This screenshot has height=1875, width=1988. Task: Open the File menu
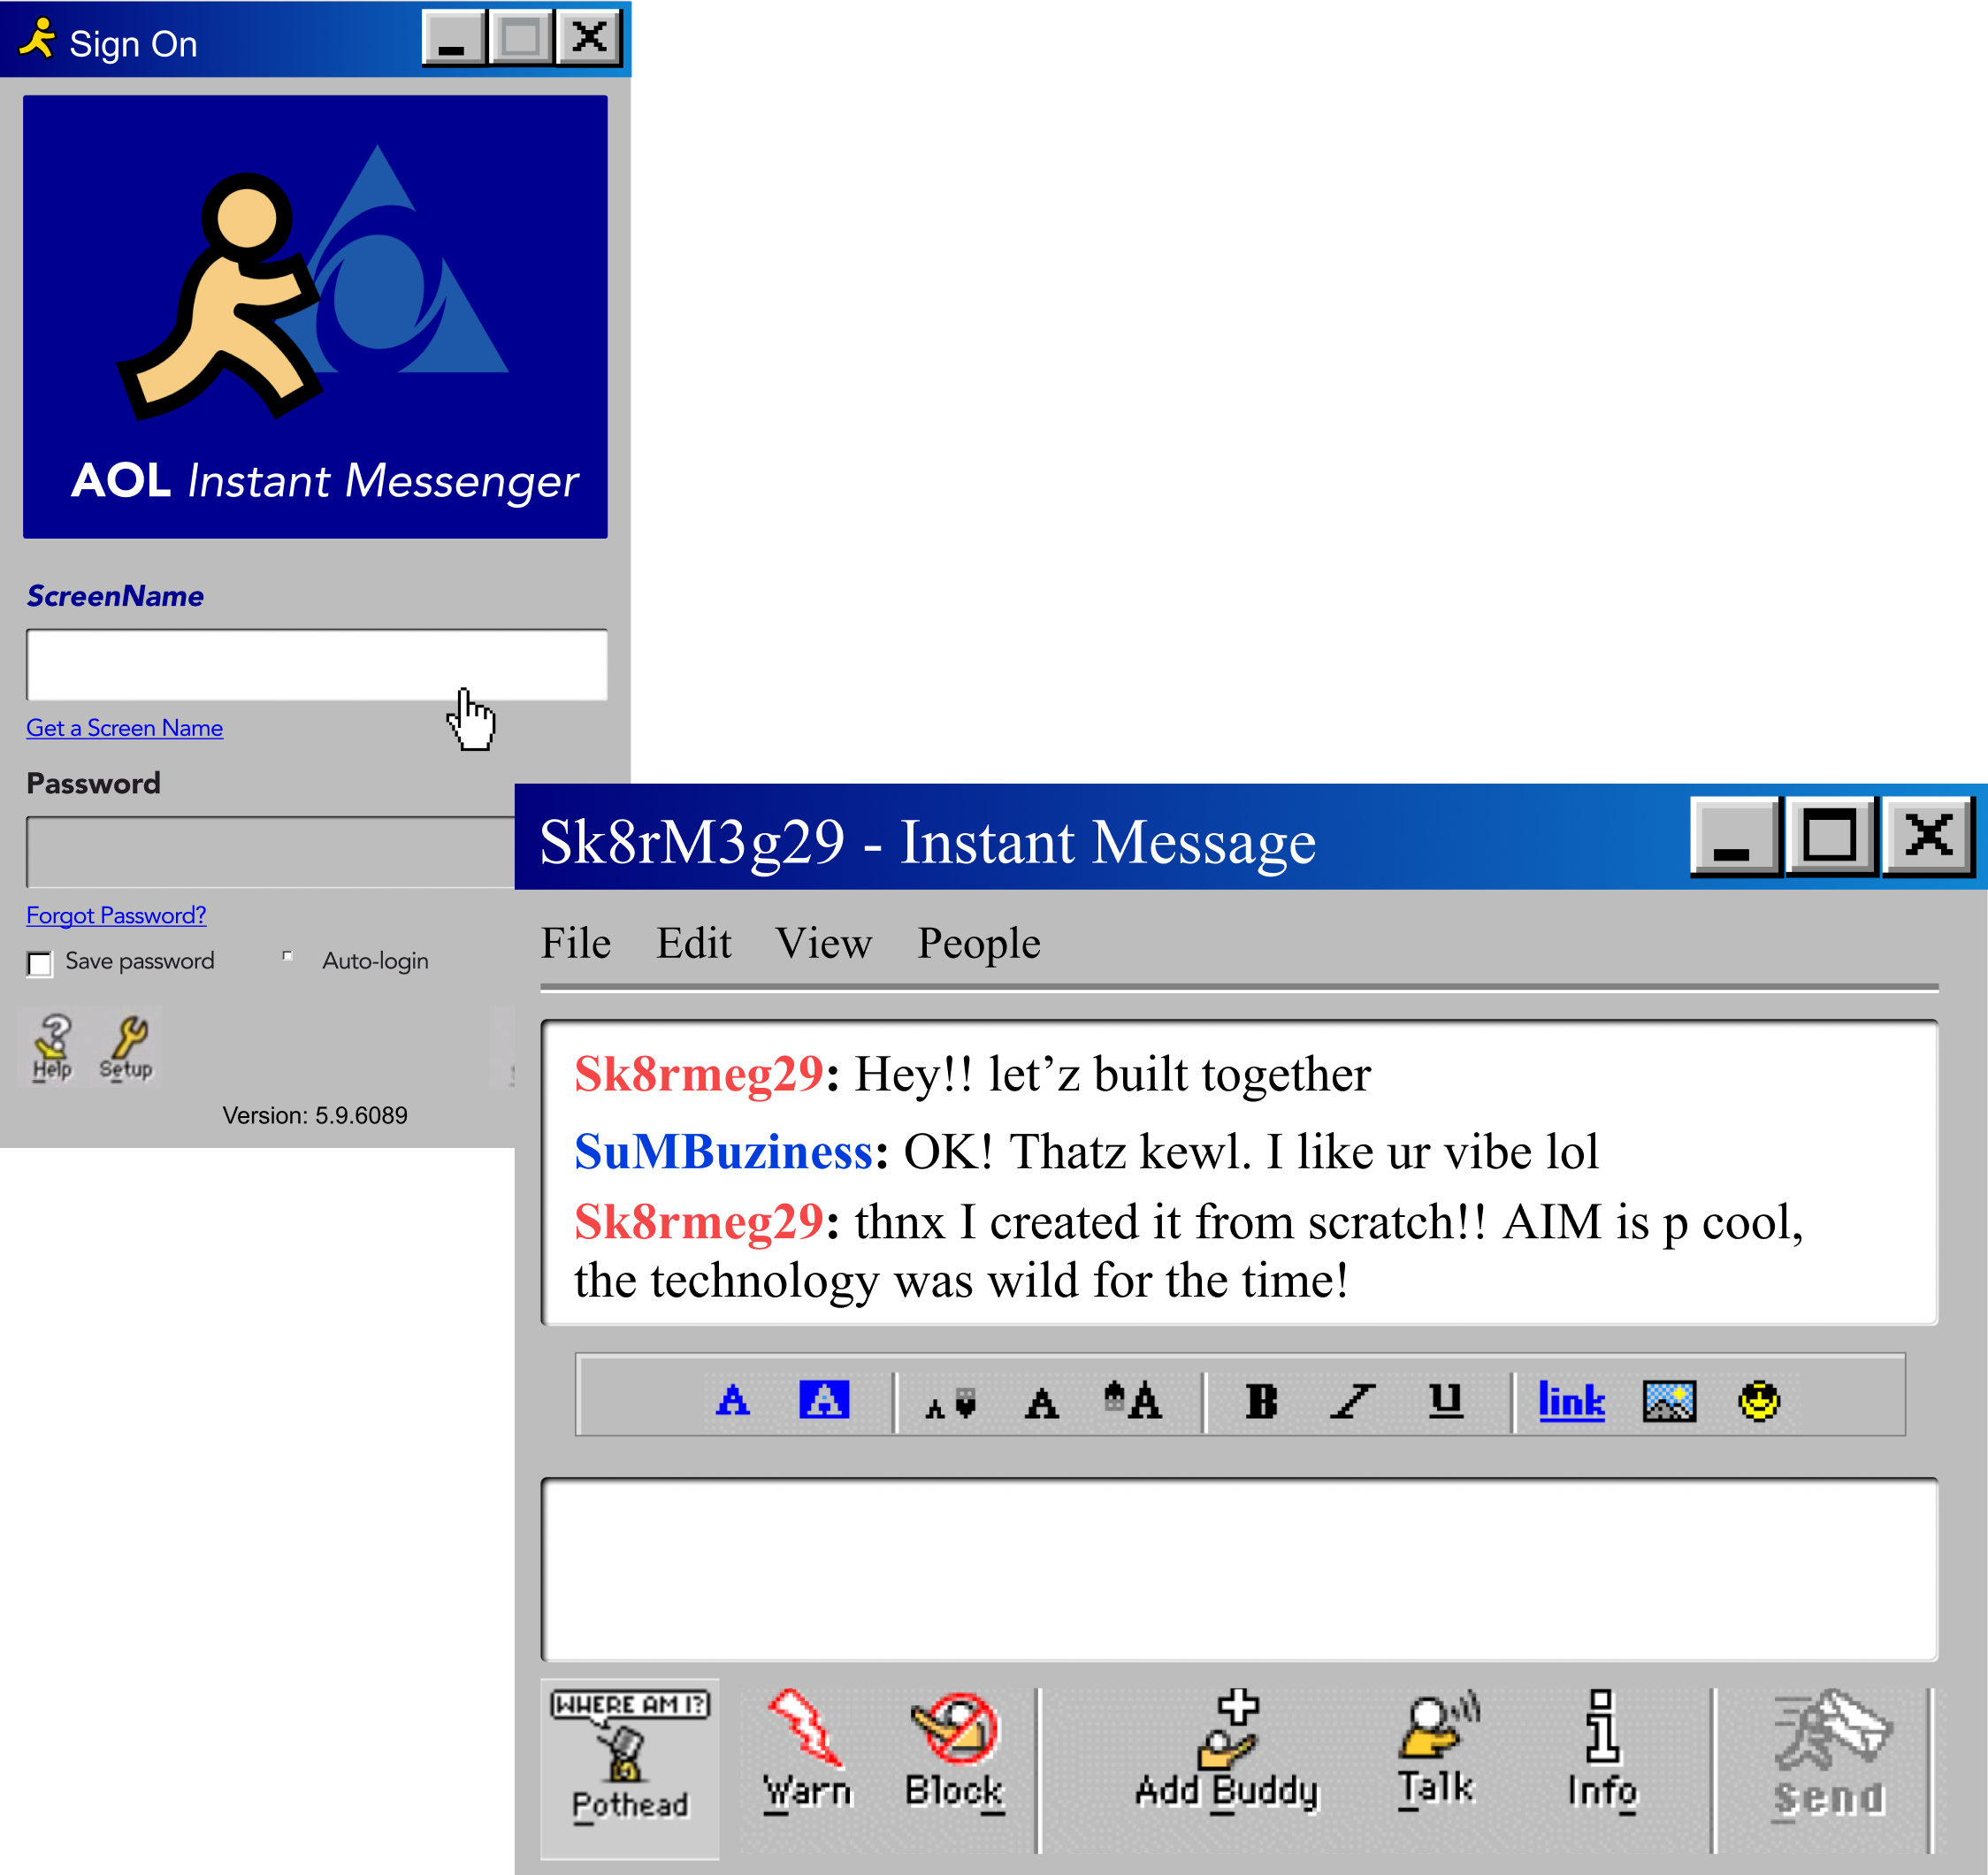point(576,943)
